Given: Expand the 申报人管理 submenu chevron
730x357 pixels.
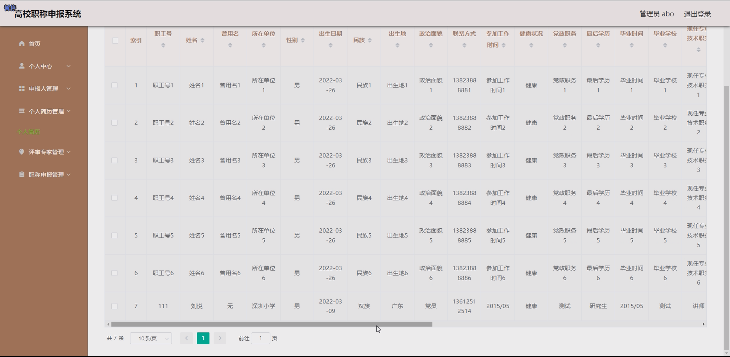Looking at the screenshot, I should point(69,88).
